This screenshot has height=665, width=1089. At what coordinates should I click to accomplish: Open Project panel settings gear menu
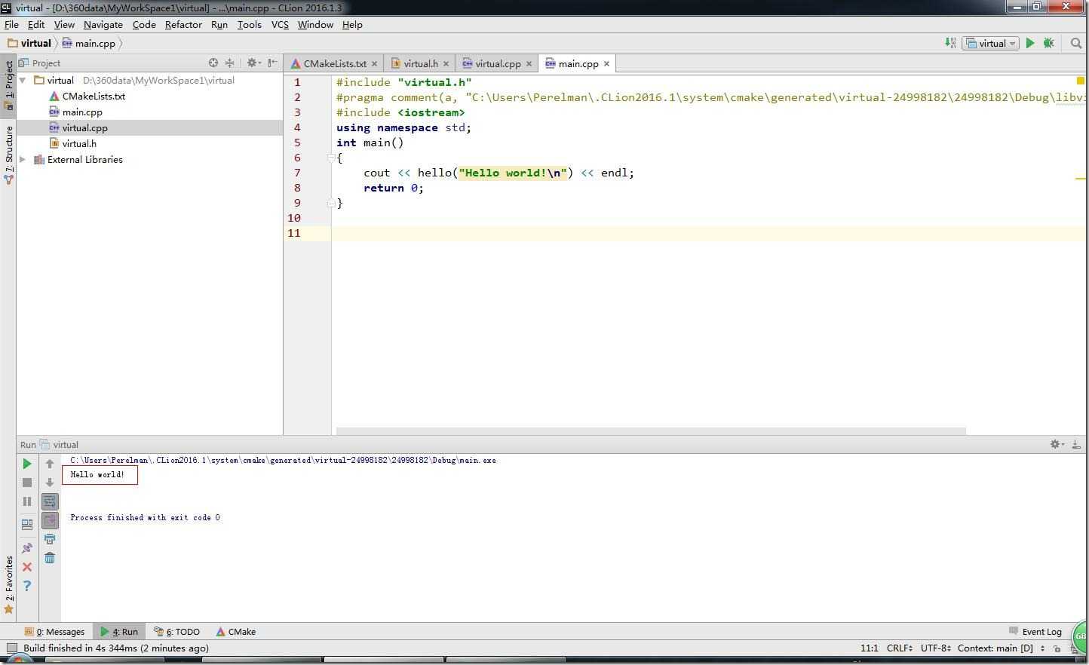pyautogui.click(x=254, y=63)
